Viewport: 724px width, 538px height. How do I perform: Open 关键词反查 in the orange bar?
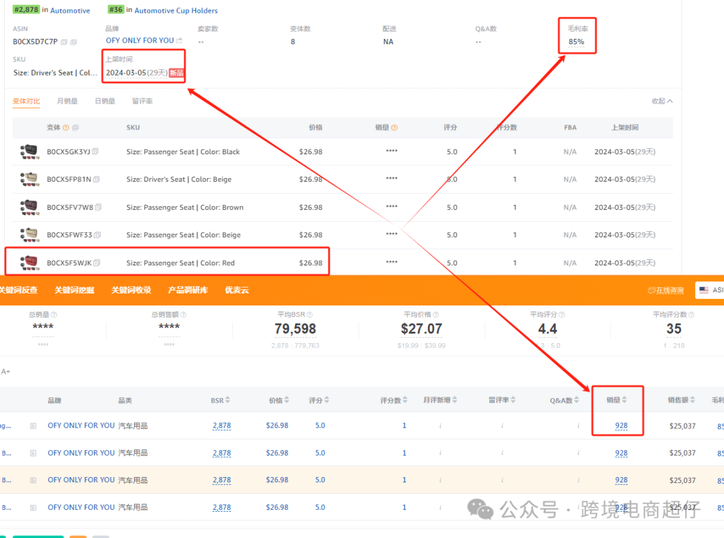click(x=19, y=290)
